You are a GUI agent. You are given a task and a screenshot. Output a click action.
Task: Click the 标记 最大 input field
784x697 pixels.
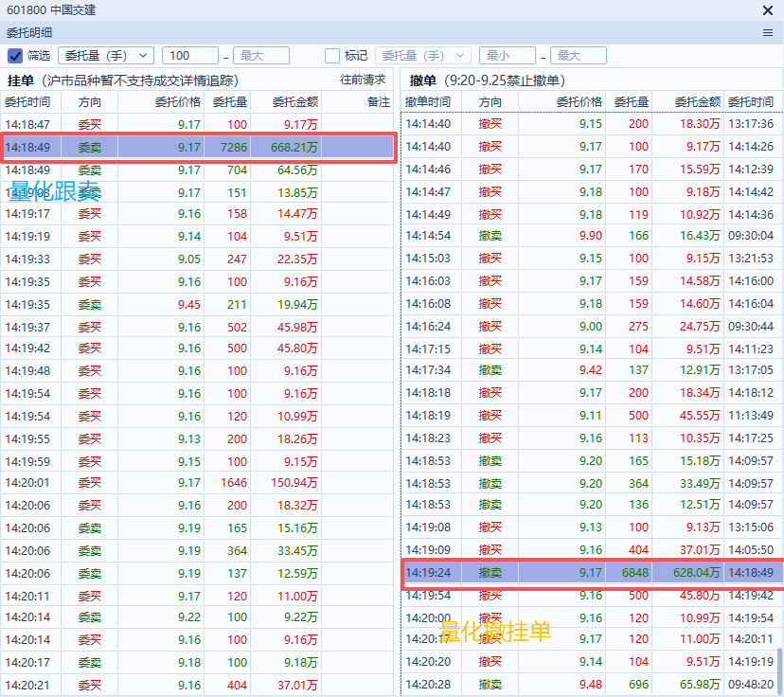pos(578,56)
